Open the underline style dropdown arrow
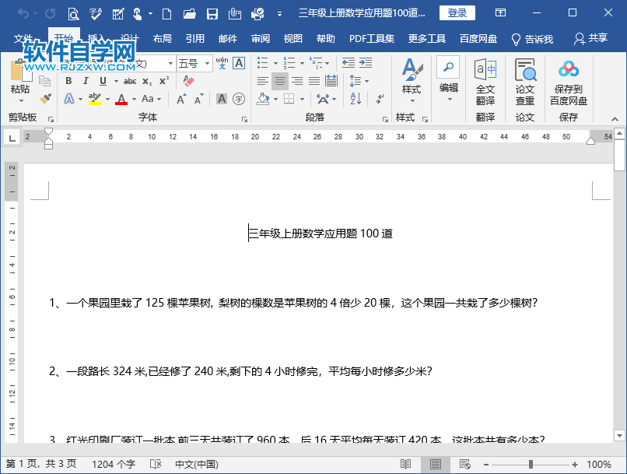 click(x=115, y=81)
